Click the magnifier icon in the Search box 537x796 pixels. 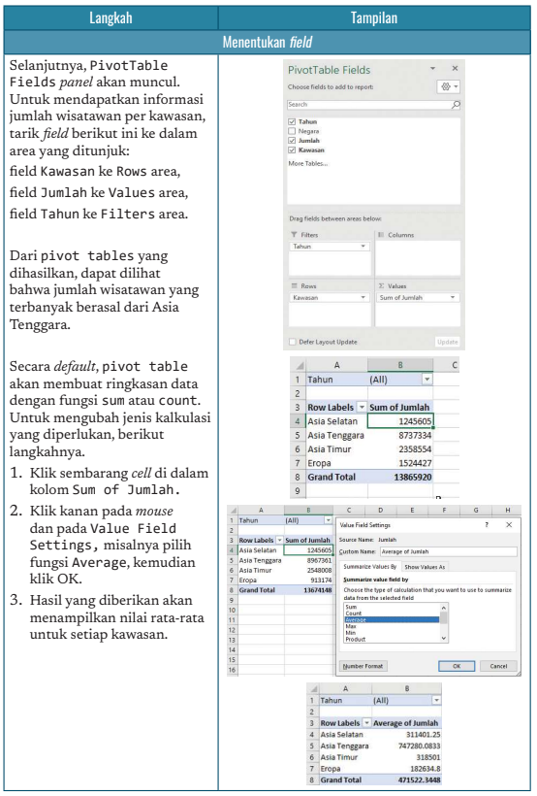pyautogui.click(x=456, y=105)
